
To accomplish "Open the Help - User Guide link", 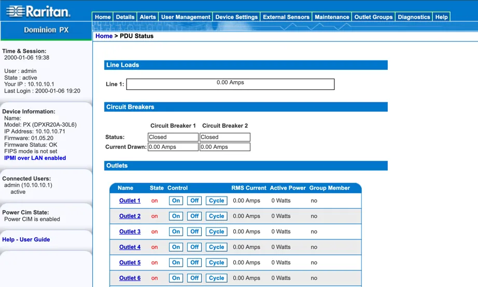I will (26, 239).
